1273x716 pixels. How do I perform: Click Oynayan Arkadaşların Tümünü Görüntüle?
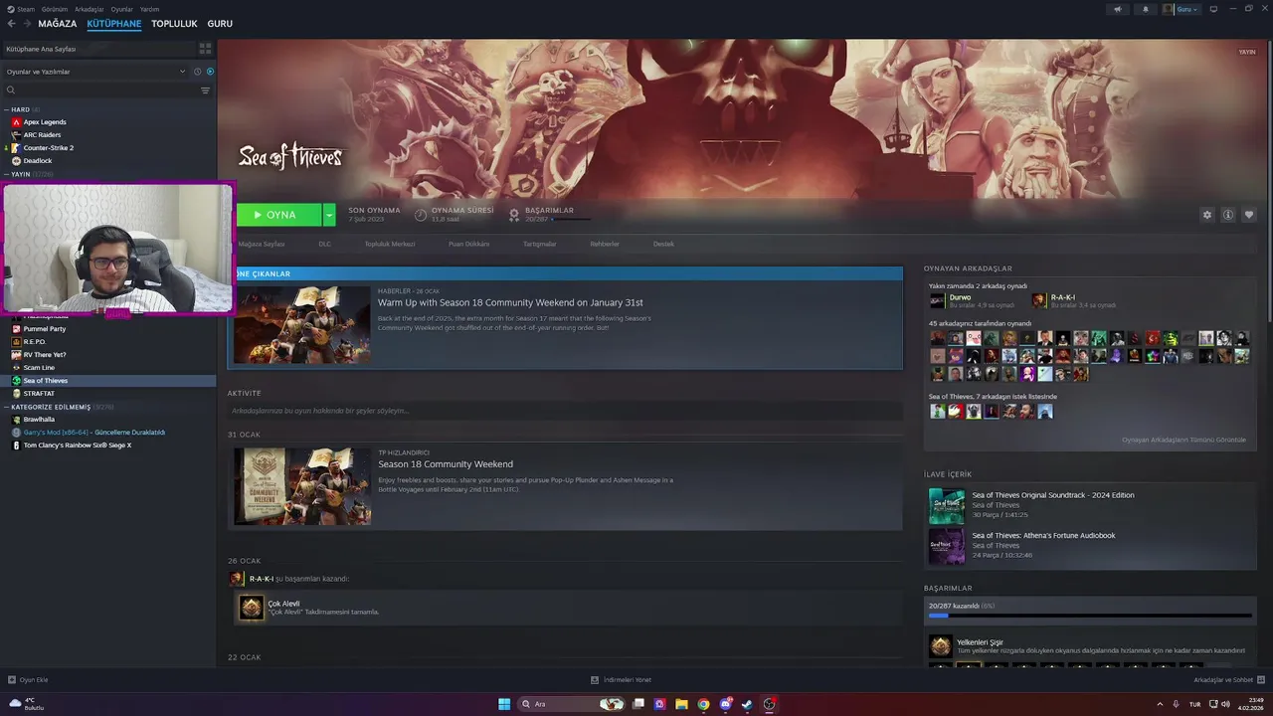coord(1183,440)
